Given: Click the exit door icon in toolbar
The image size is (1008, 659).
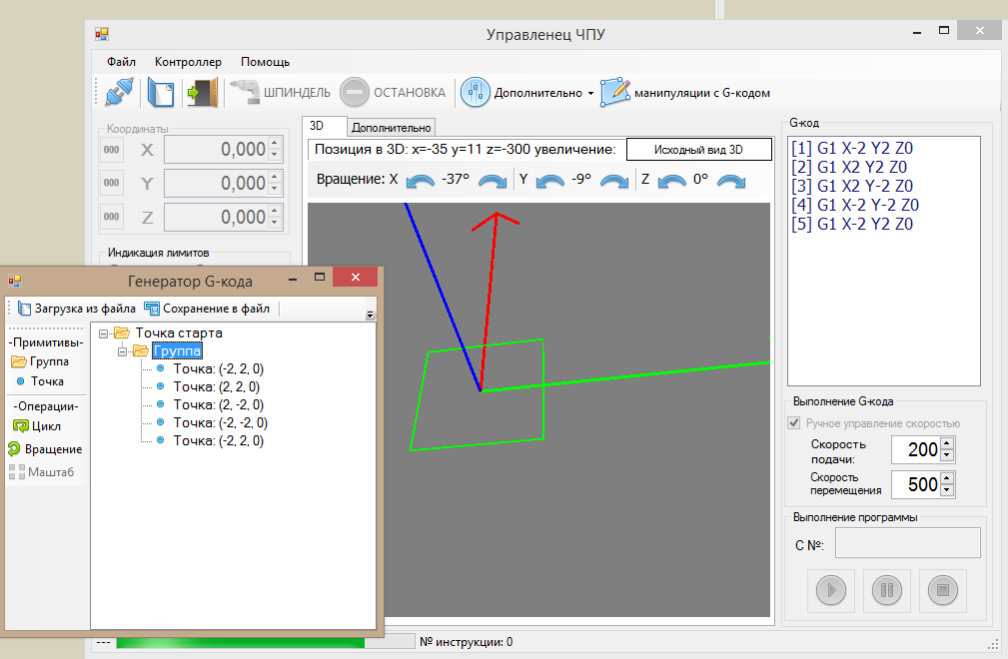Looking at the screenshot, I should click(203, 93).
